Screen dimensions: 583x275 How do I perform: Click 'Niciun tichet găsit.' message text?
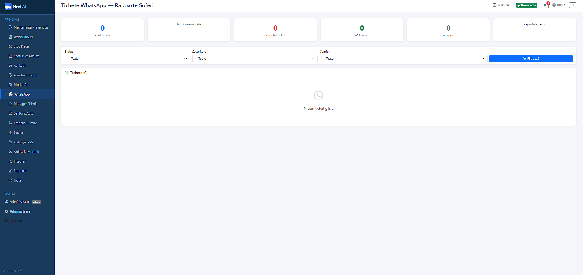coord(319,109)
